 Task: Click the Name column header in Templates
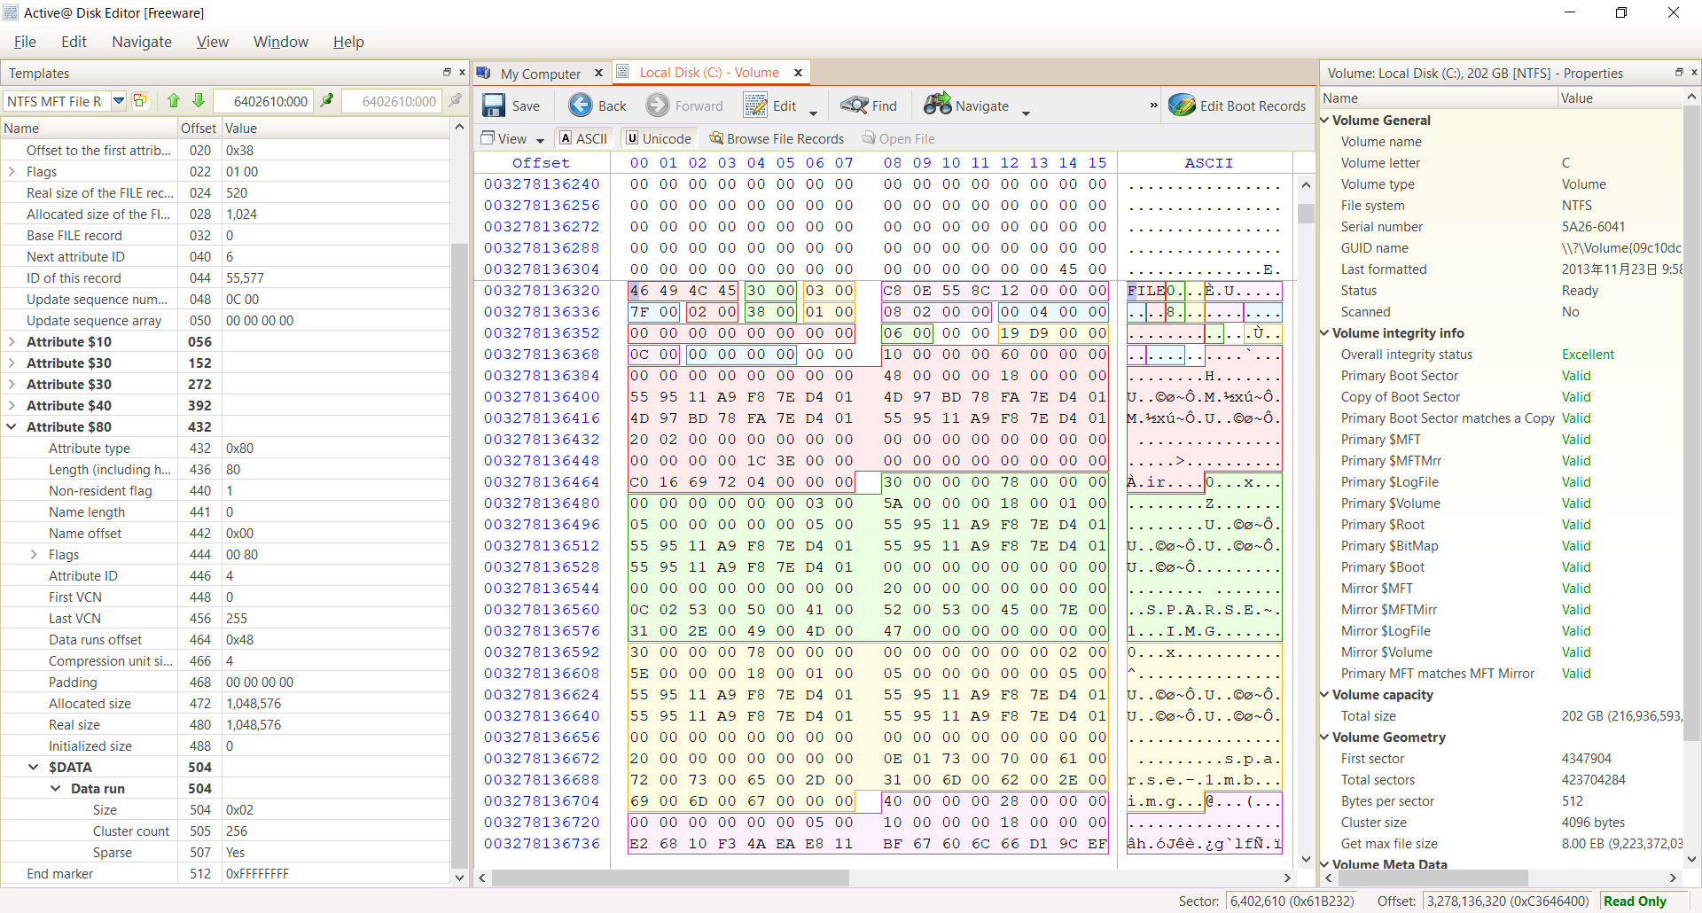click(89, 129)
